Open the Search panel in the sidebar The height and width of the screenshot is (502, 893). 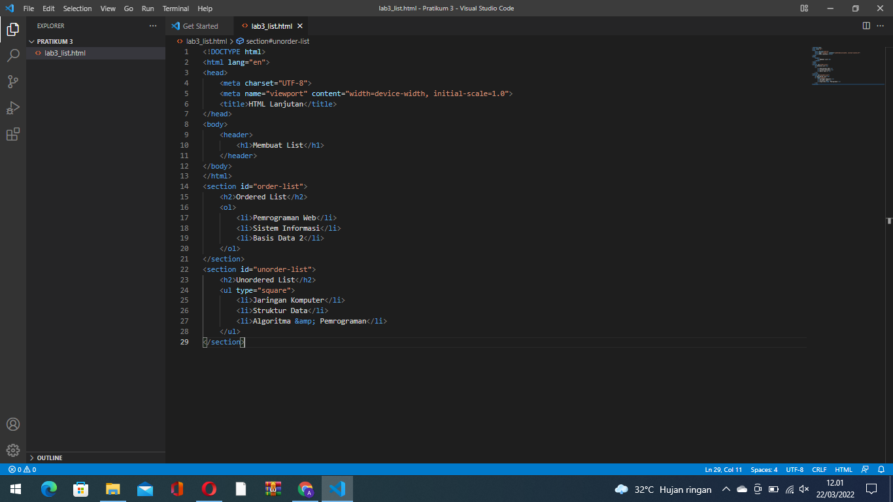click(x=13, y=55)
